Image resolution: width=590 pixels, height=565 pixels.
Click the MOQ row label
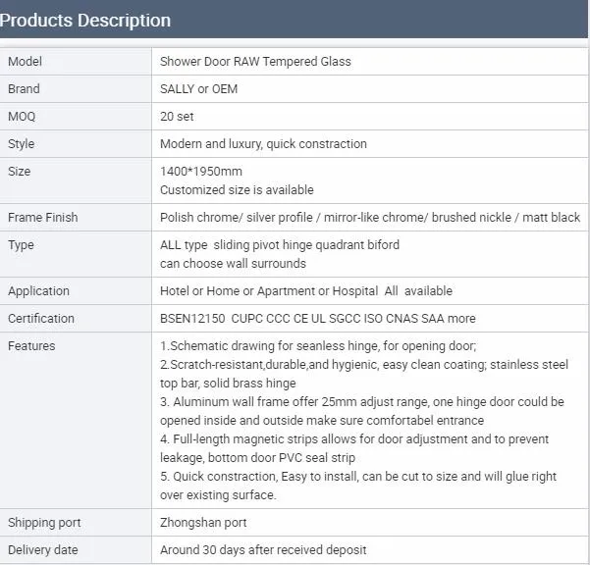click(x=22, y=117)
